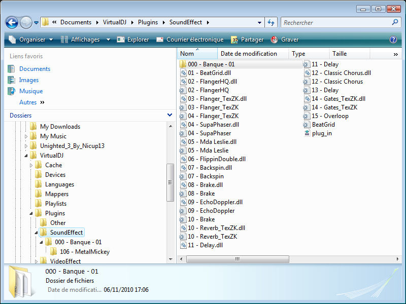The width and height of the screenshot is (406, 304).
Task: Click the search magnifier icon
Action: click(395, 22)
